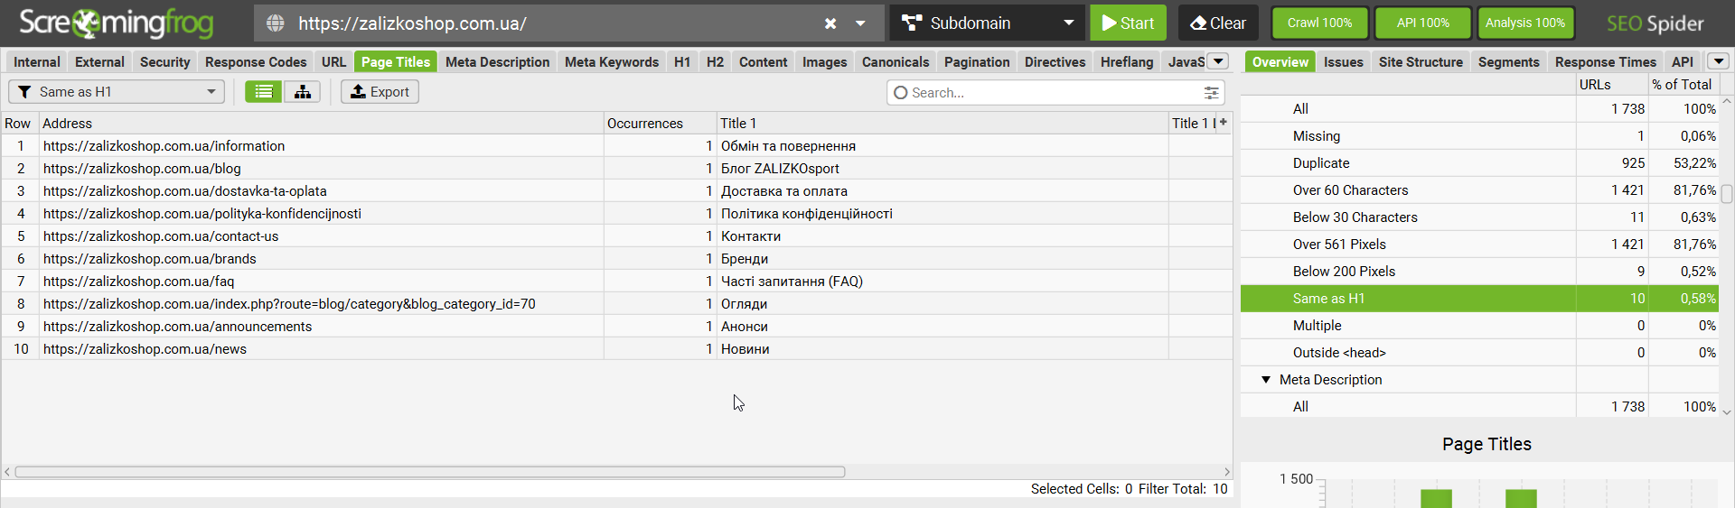Switch to tree view icon
1735x508 pixels.
(x=302, y=91)
